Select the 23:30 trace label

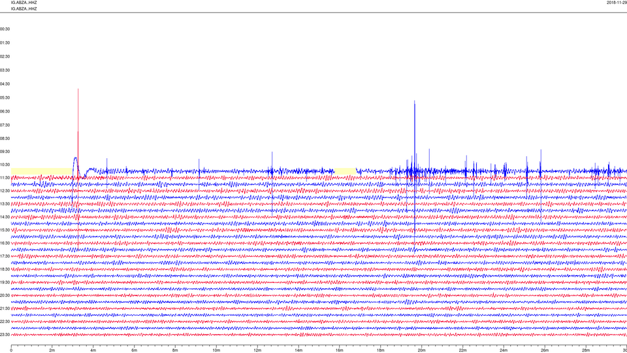tap(5, 335)
